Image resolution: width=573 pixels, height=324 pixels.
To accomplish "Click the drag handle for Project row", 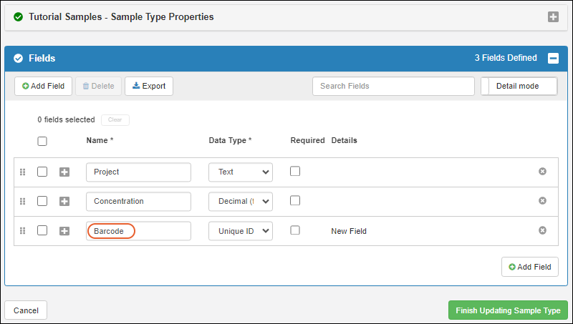I will 22,172.
